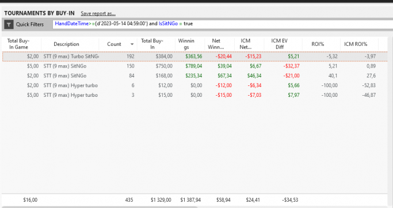393x208 pixels.
Task: Click the ICM EV Diff cell '$7,97'
Action: tap(293, 95)
